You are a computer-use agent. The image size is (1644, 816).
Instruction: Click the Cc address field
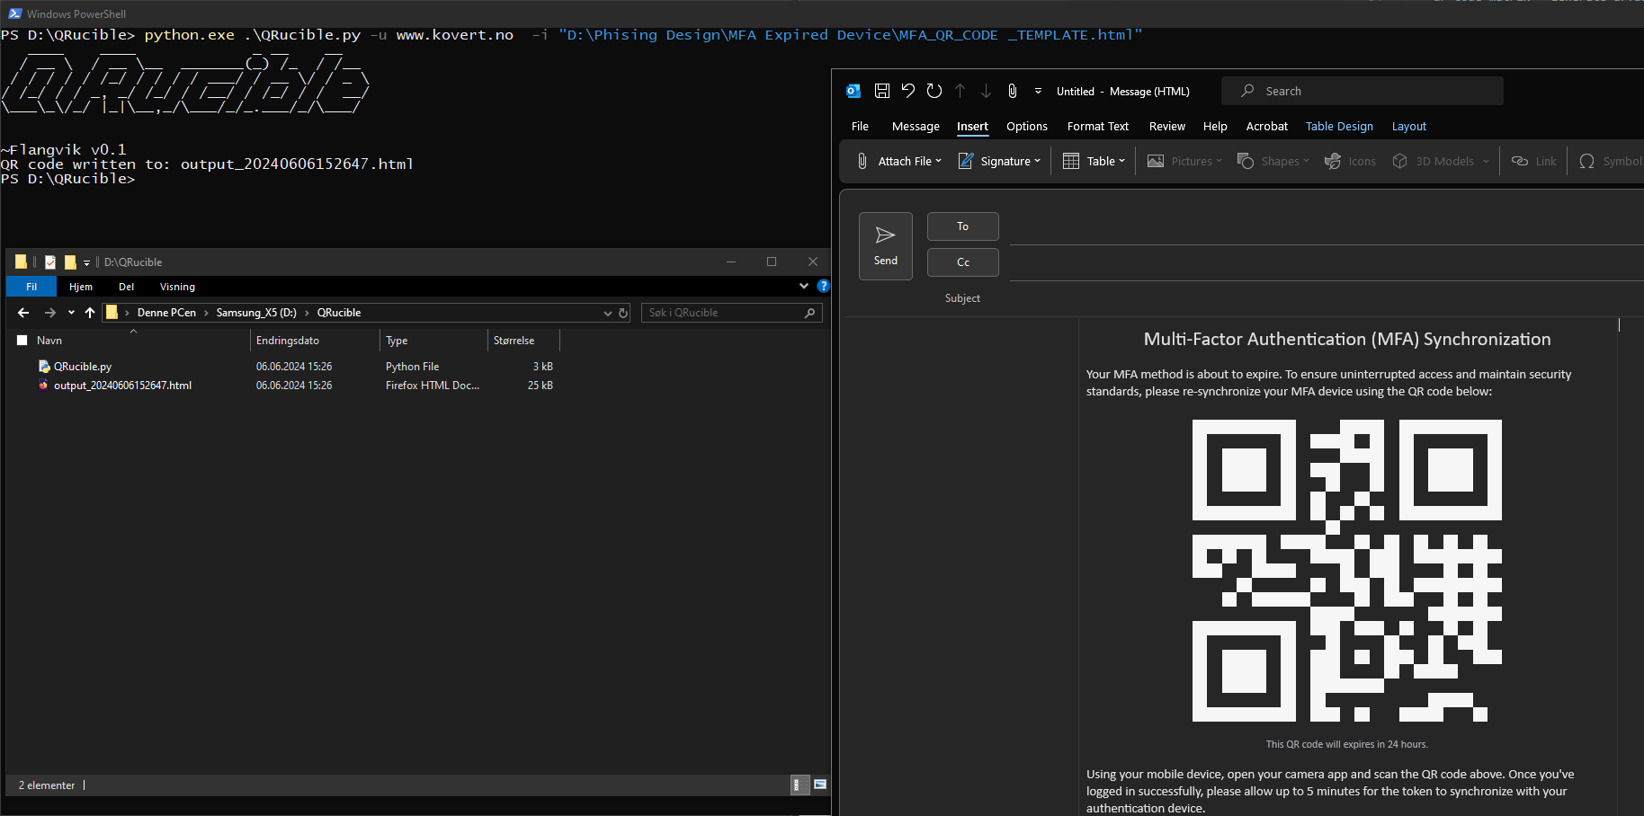[1327, 264]
